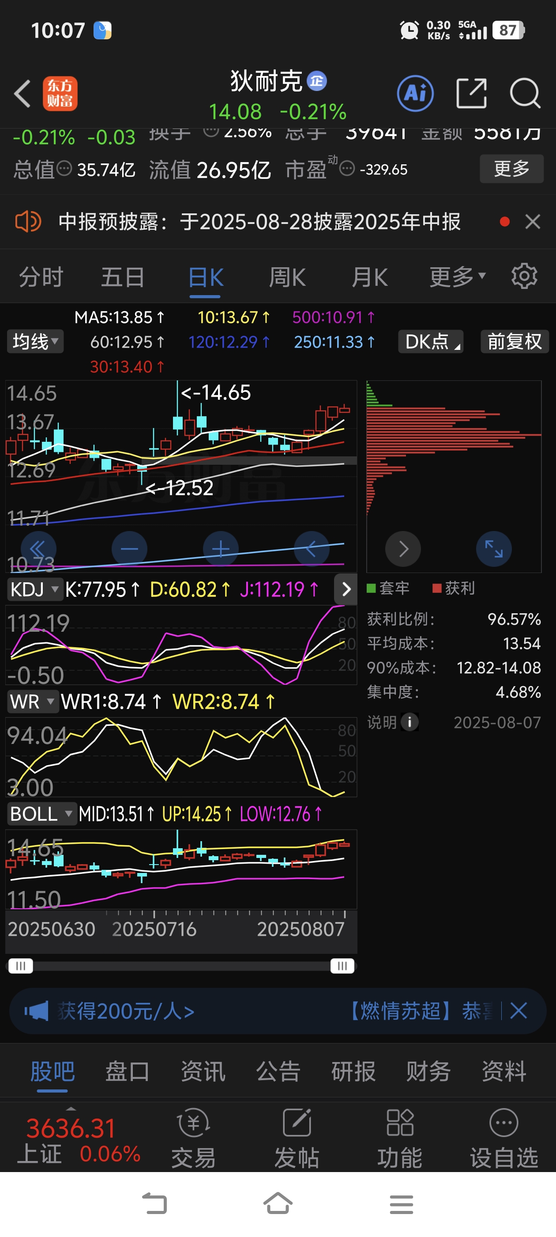Open the 资料 tab

pyautogui.click(x=504, y=1071)
